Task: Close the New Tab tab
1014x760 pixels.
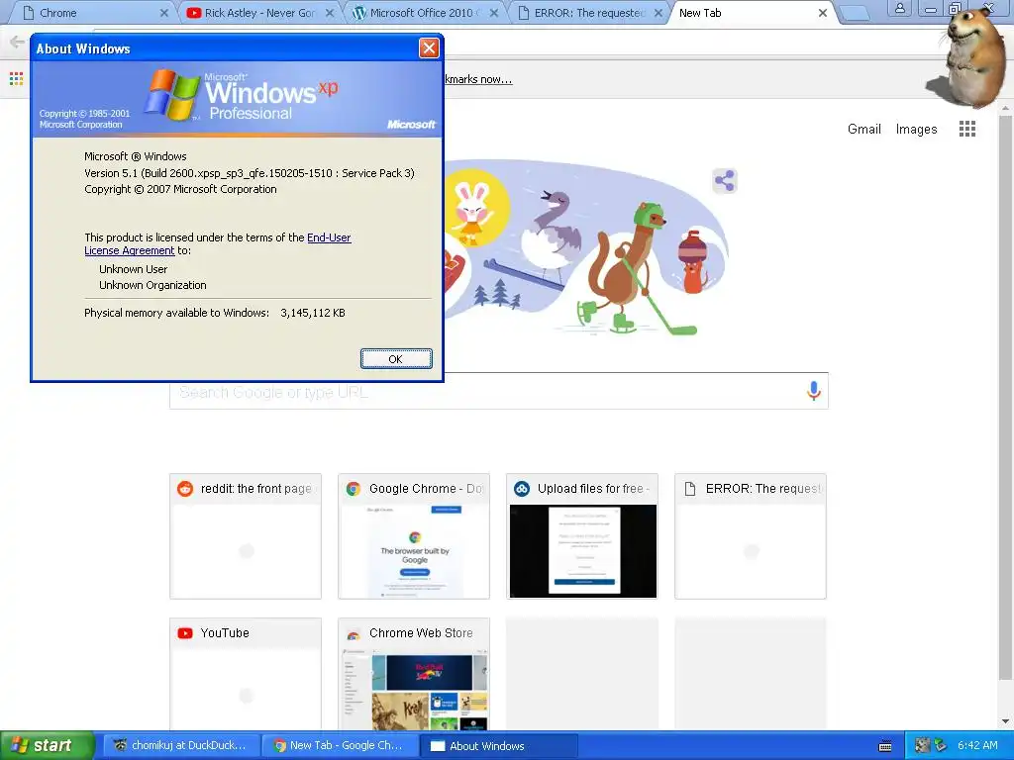Action: point(823,13)
